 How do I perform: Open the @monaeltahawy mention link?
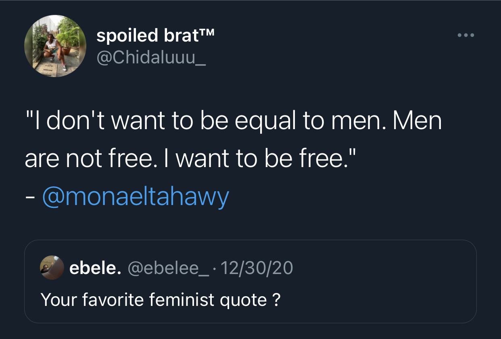click(x=136, y=197)
